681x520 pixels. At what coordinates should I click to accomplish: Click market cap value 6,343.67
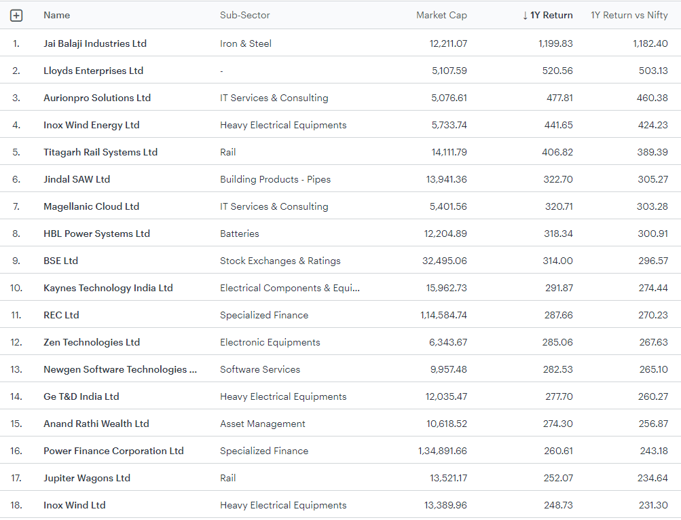tap(447, 342)
